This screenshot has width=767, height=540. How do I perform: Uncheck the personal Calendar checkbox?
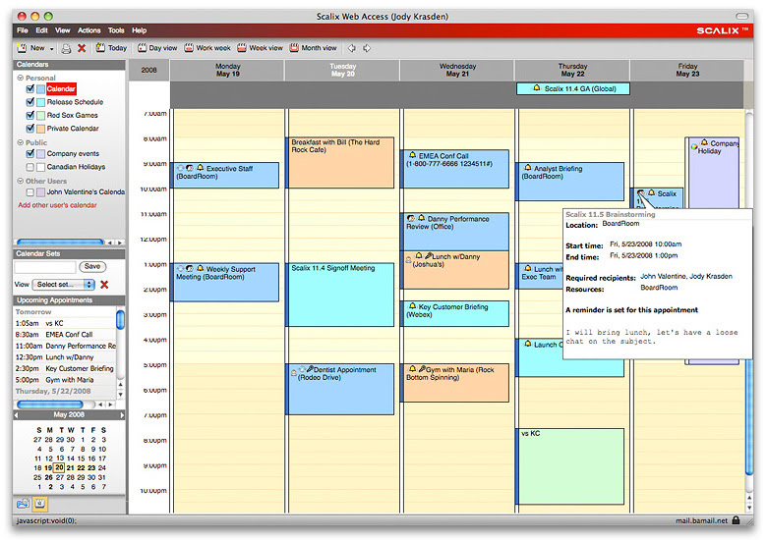click(29, 89)
